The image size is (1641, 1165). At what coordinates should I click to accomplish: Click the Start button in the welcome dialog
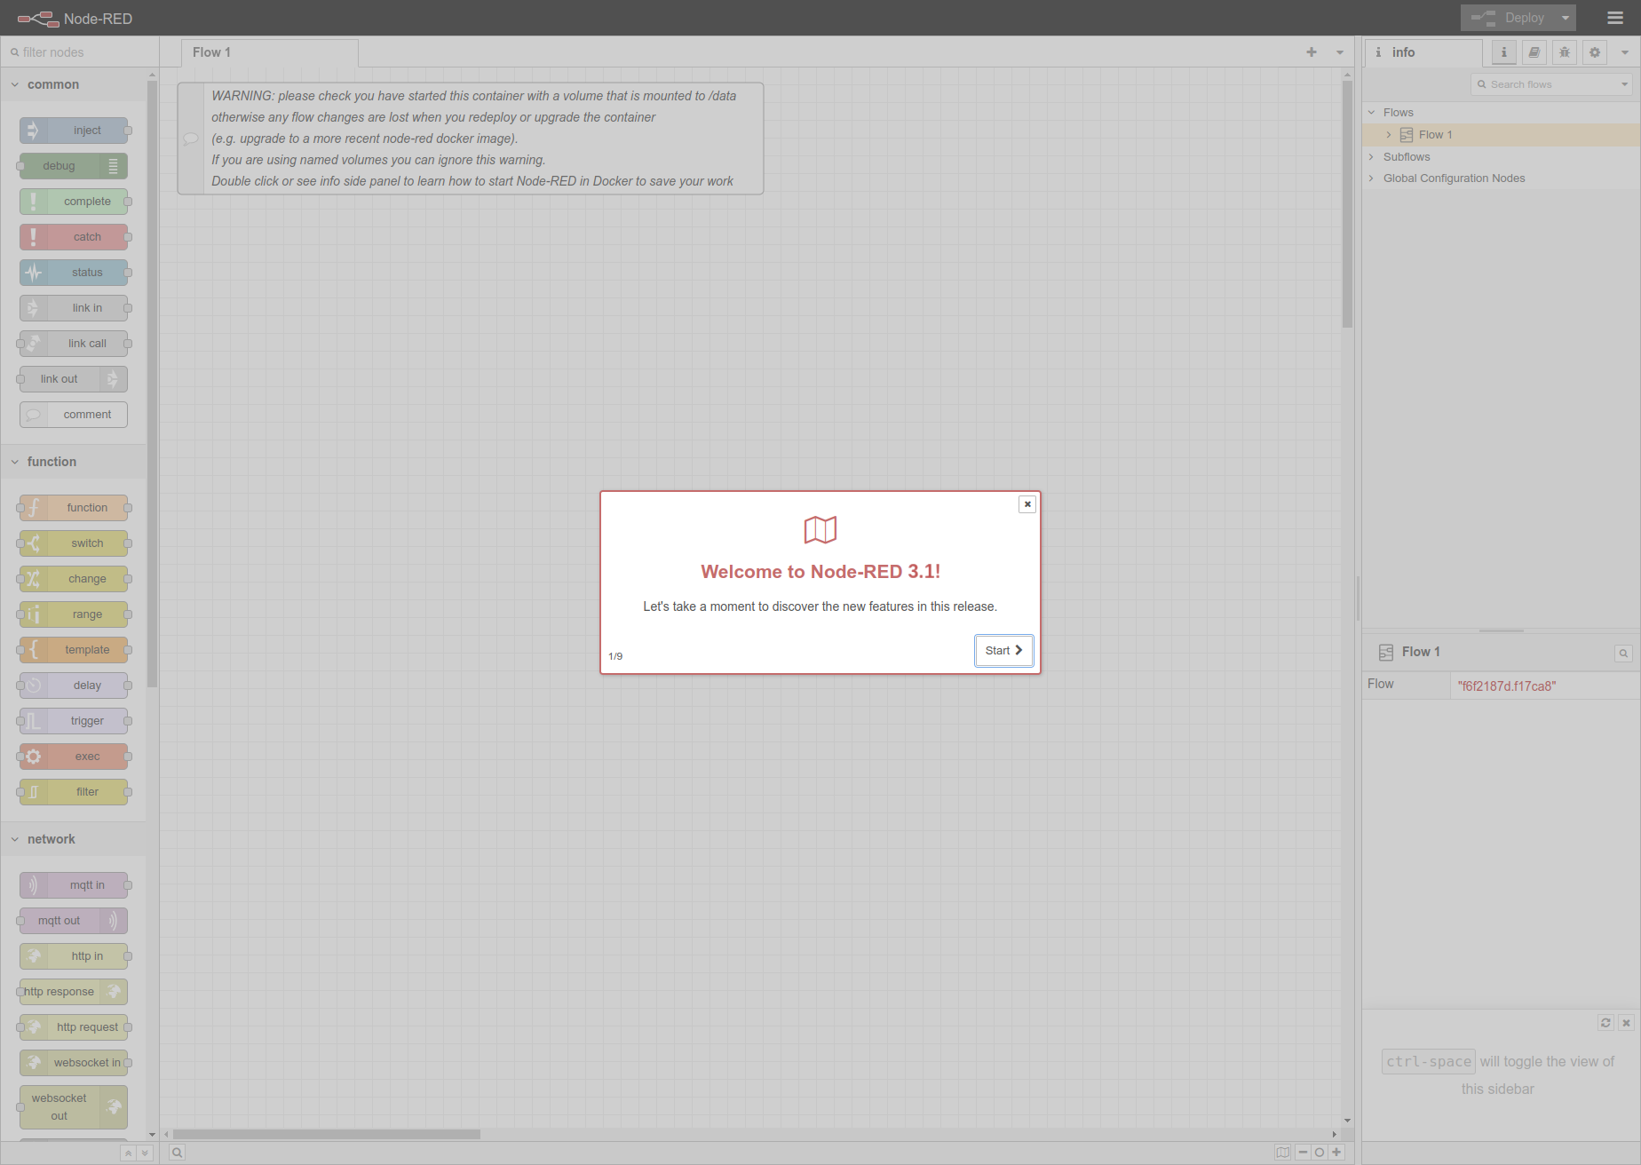[1003, 650]
